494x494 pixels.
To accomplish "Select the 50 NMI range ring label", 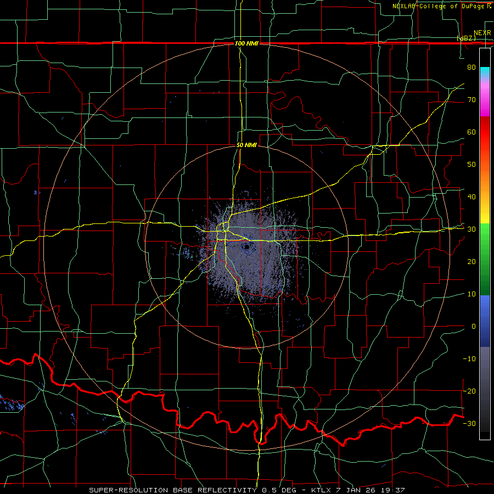I will coord(246,145).
